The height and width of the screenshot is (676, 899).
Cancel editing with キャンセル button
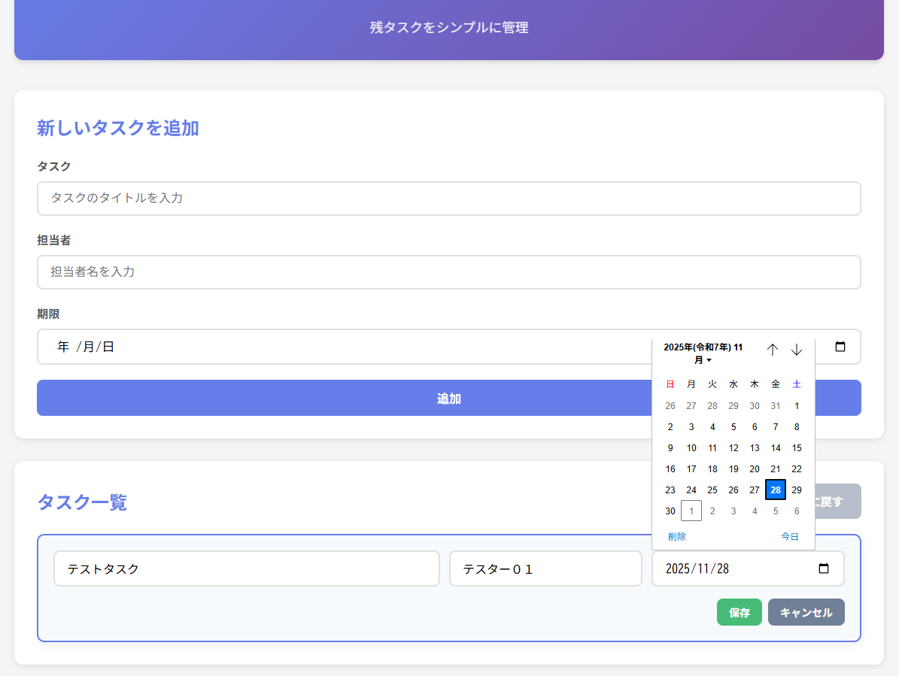coord(806,612)
